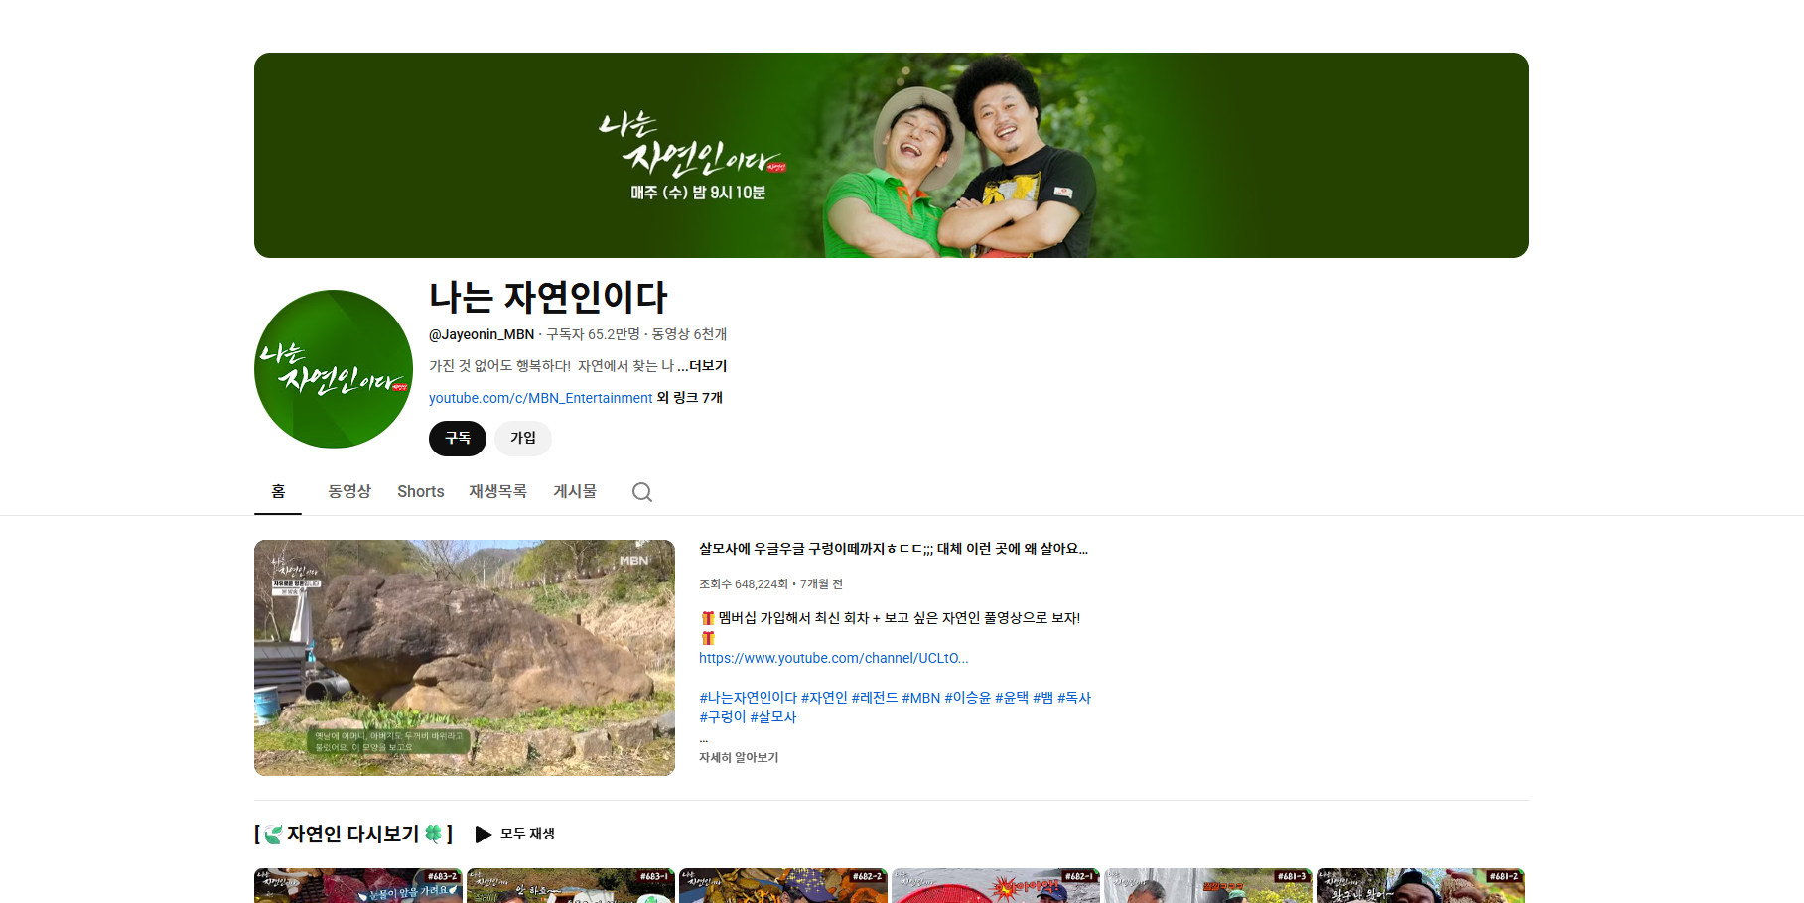Click the #나는자연인이다 hashtag
The image size is (1804, 903).
[x=748, y=698]
